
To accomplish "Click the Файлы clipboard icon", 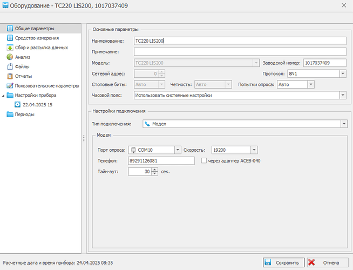I will coord(10,66).
